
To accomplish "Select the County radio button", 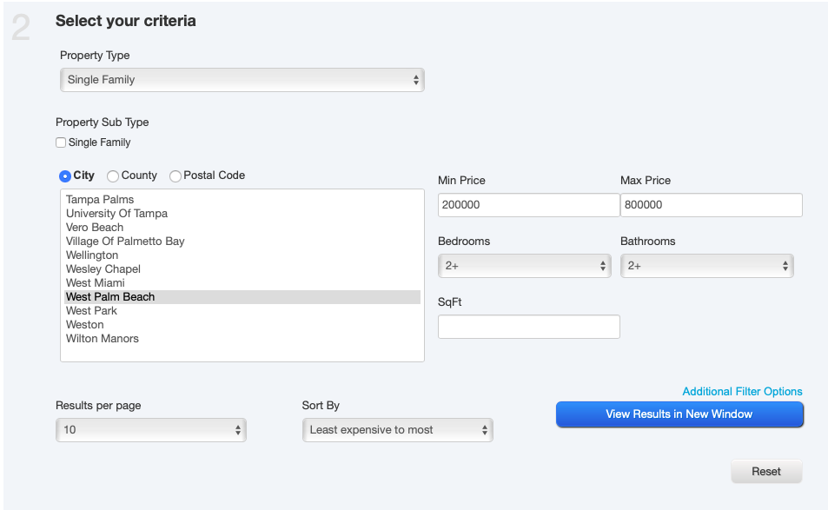I will point(112,176).
